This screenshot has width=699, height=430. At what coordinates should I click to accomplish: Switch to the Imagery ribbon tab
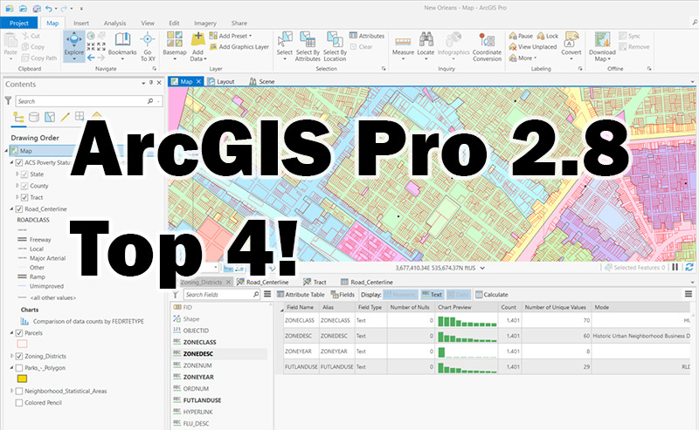click(205, 24)
